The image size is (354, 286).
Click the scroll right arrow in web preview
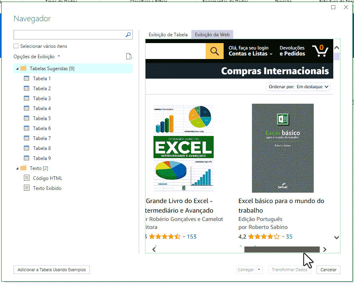point(324,249)
